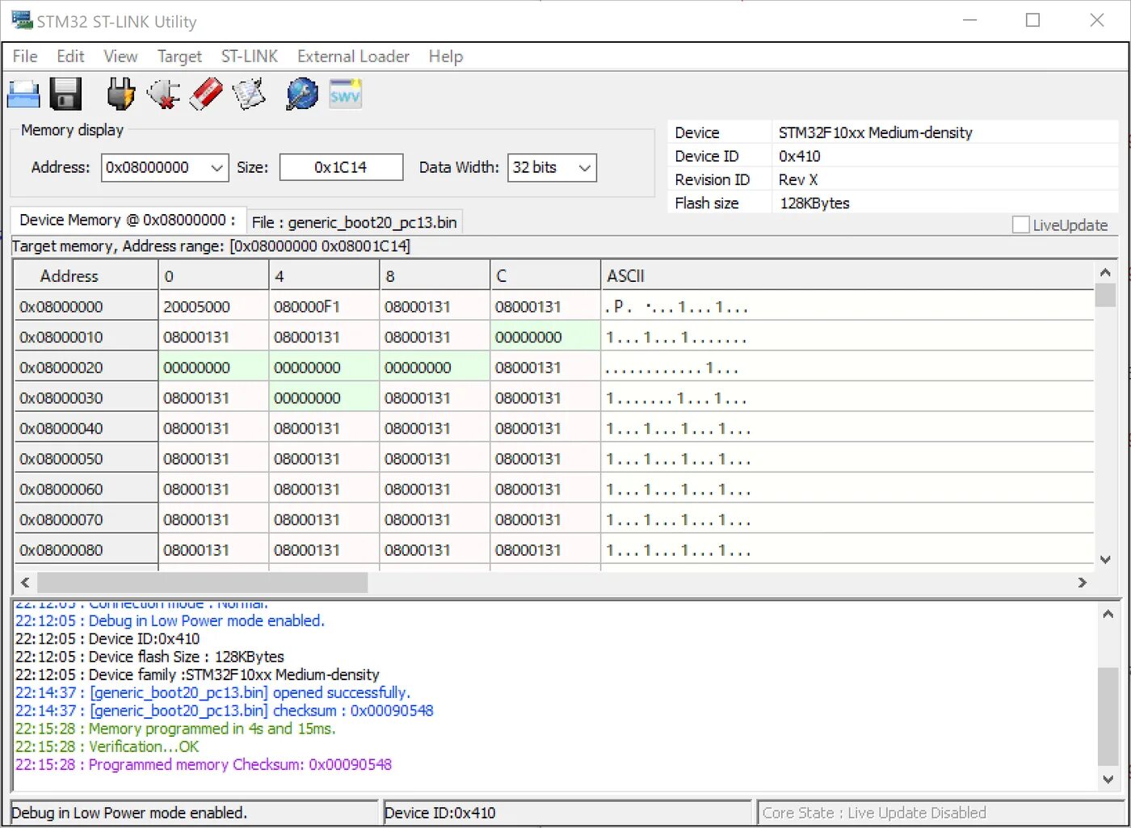
Task: Connect to target plug icon
Action: (120, 95)
